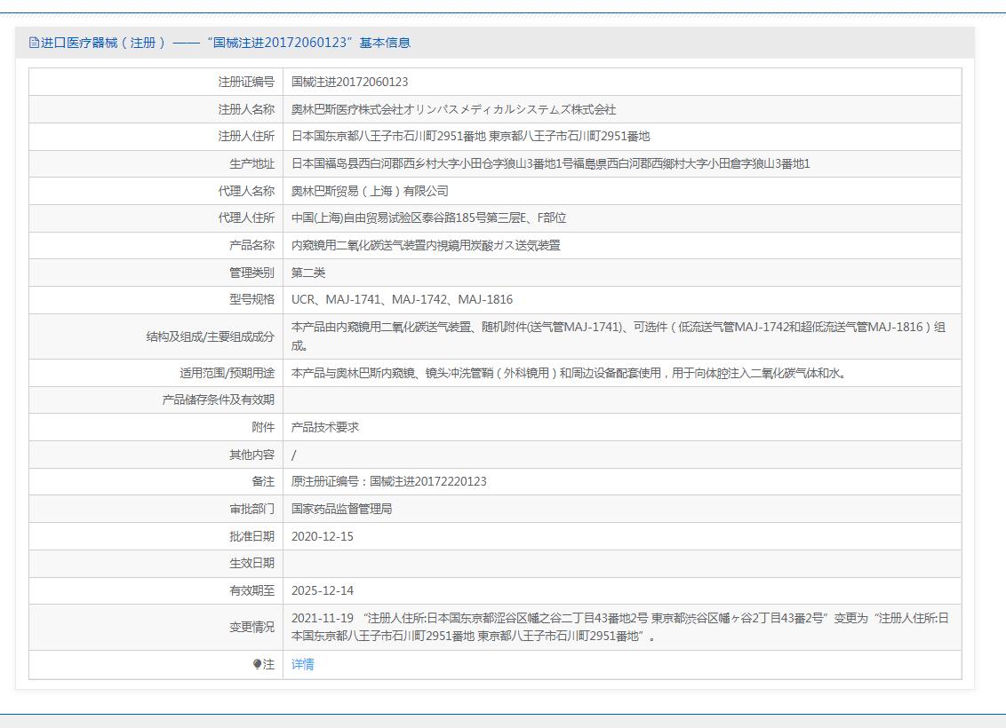This screenshot has width=1006, height=728.
Task: Click the 有效期至 label
Action: [252, 591]
